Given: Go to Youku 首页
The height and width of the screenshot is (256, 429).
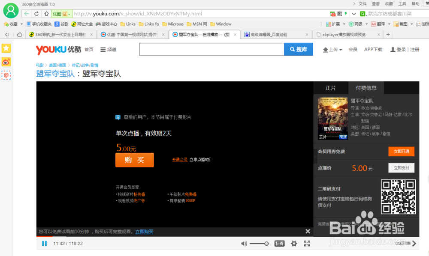Looking at the screenshot, I should 89,49.
